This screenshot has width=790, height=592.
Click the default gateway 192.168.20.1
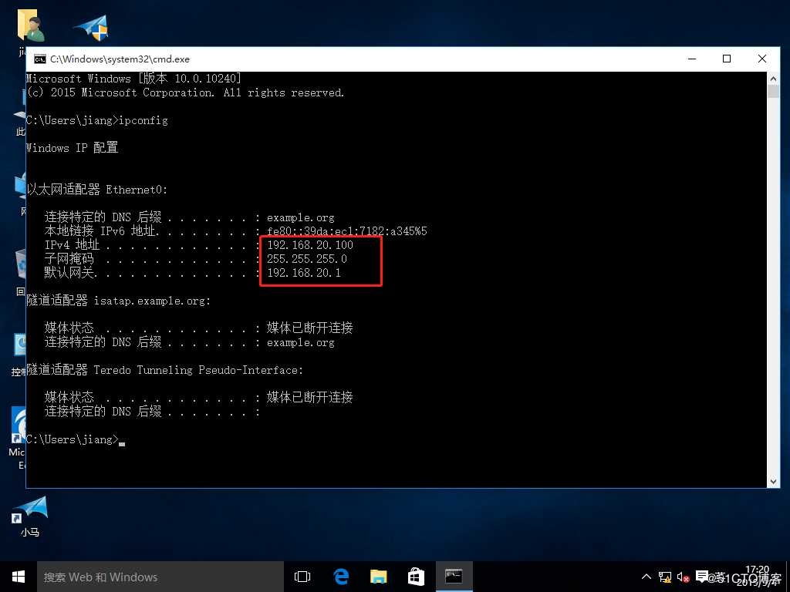pos(304,273)
